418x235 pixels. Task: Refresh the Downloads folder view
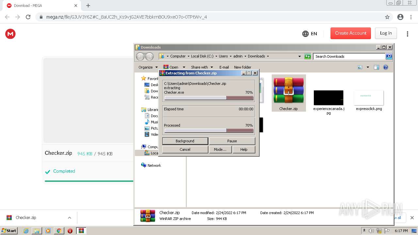point(307,56)
